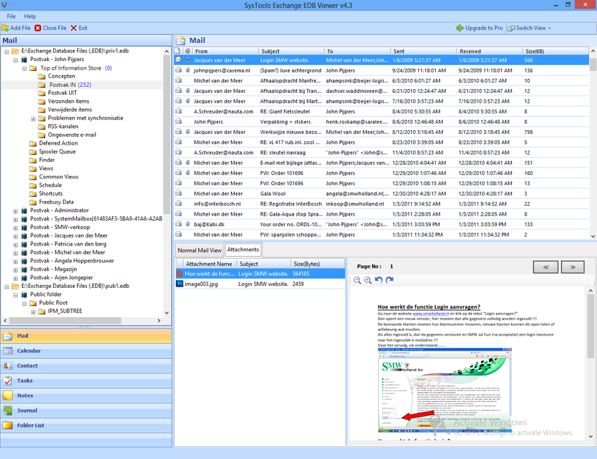Select Postvak - Patricia van den berg
The height and width of the screenshot is (459, 597).
click(x=68, y=244)
